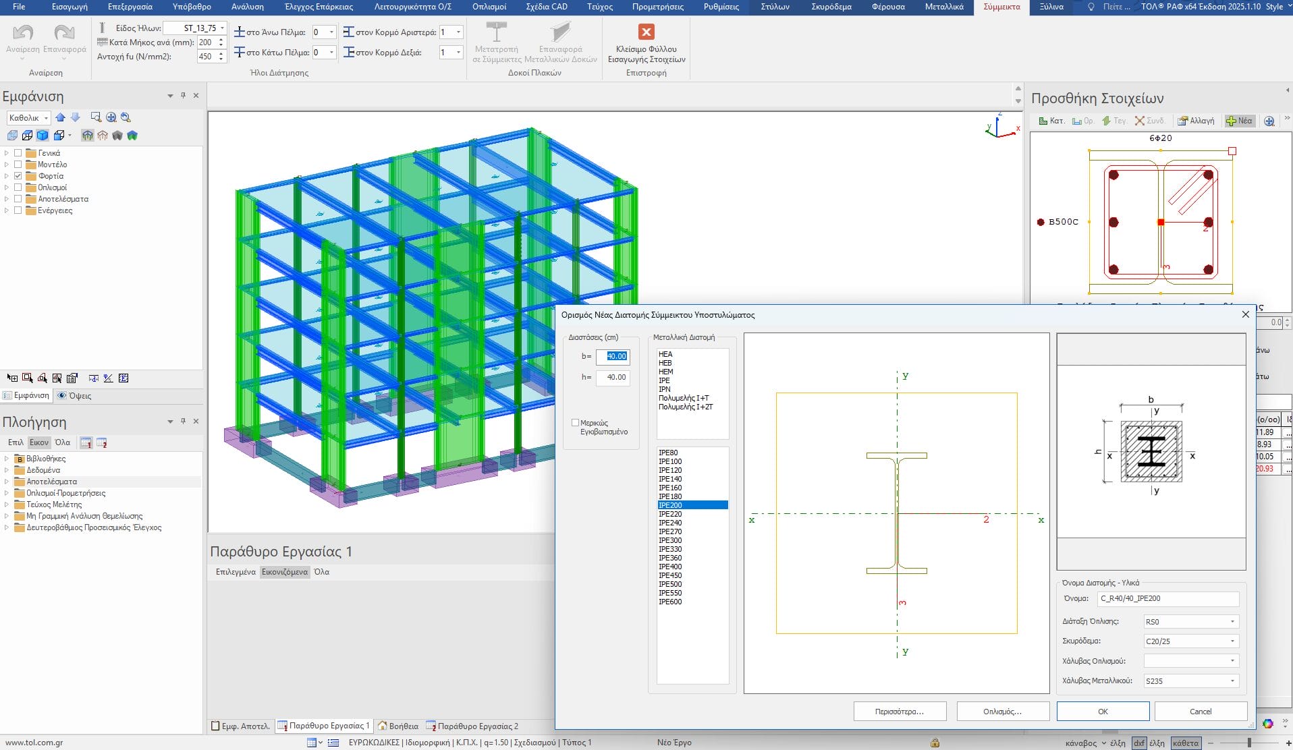
Task: Click the wireframe cube view icon
Action: point(27,136)
